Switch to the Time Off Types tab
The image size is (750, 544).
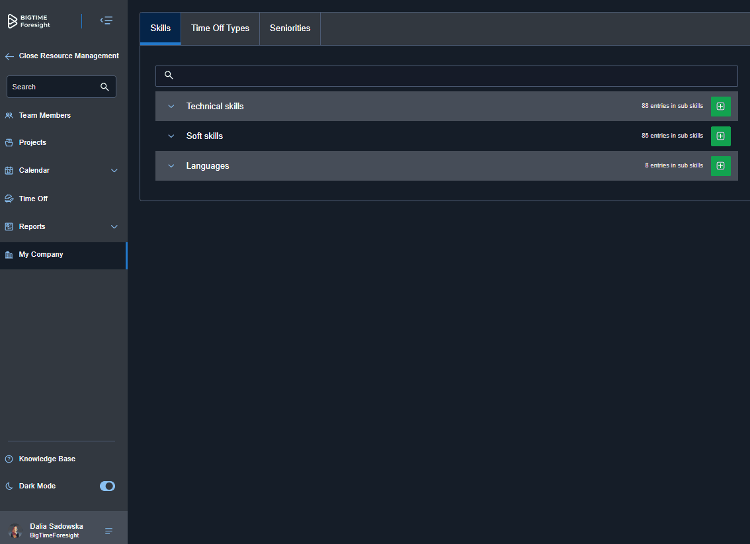220,28
